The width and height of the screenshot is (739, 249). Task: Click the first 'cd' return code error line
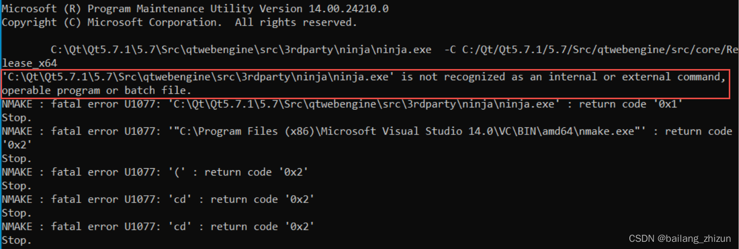[158, 199]
